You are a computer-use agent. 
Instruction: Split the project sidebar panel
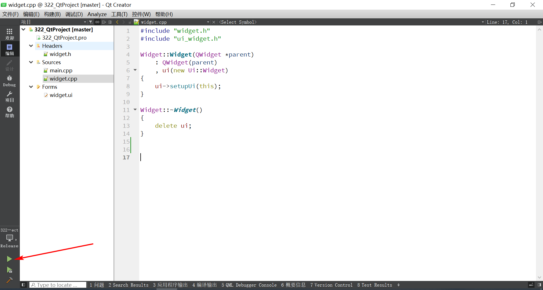pos(104,22)
